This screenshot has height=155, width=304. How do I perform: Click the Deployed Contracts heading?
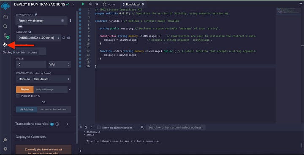click(x=31, y=137)
